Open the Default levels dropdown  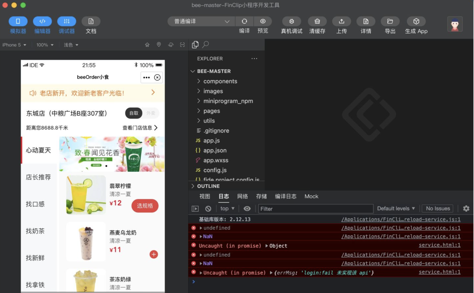[396, 209]
